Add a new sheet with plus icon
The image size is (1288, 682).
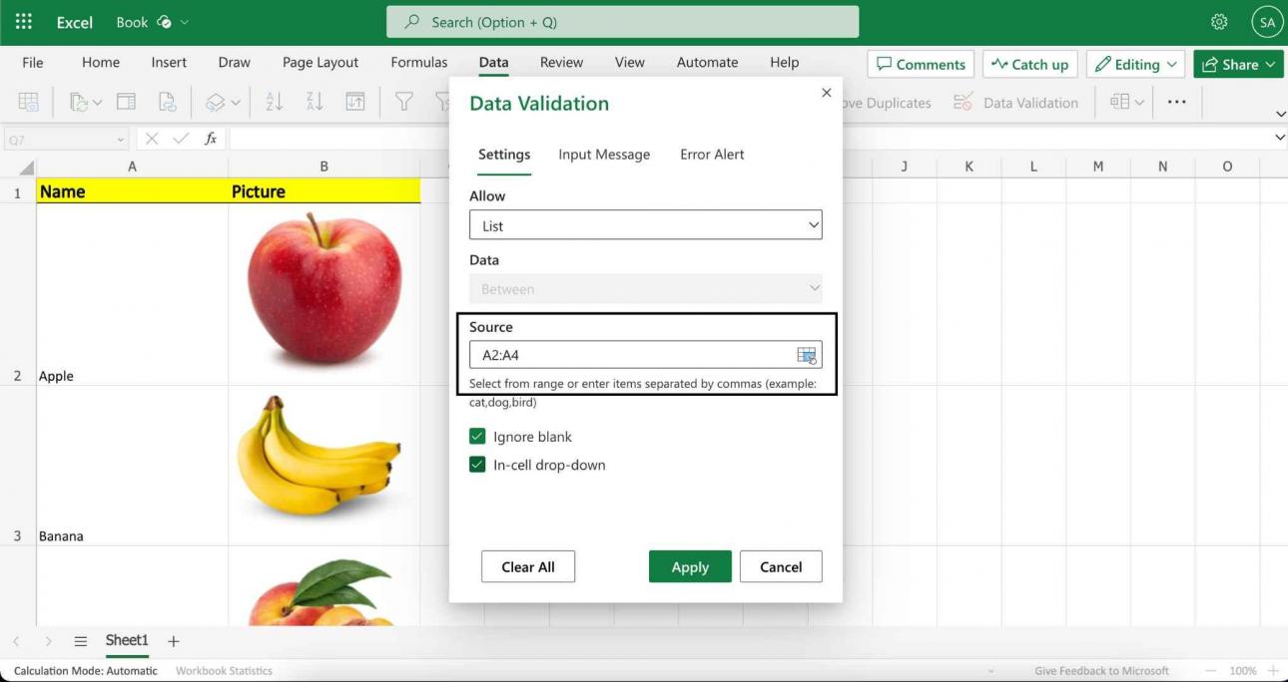click(x=174, y=641)
